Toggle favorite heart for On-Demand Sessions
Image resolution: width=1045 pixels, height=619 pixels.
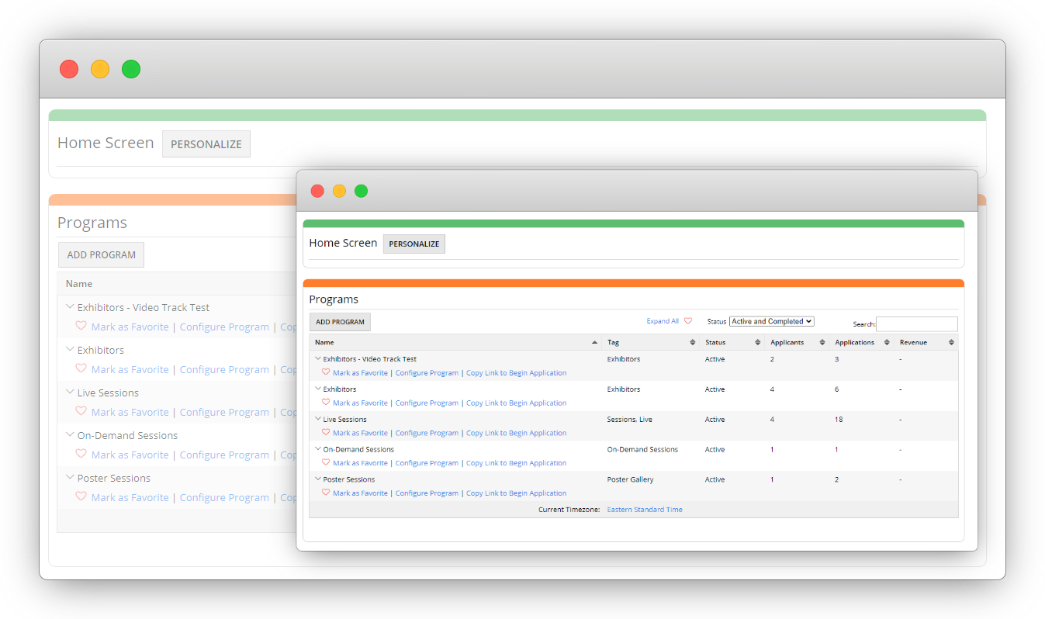(326, 462)
